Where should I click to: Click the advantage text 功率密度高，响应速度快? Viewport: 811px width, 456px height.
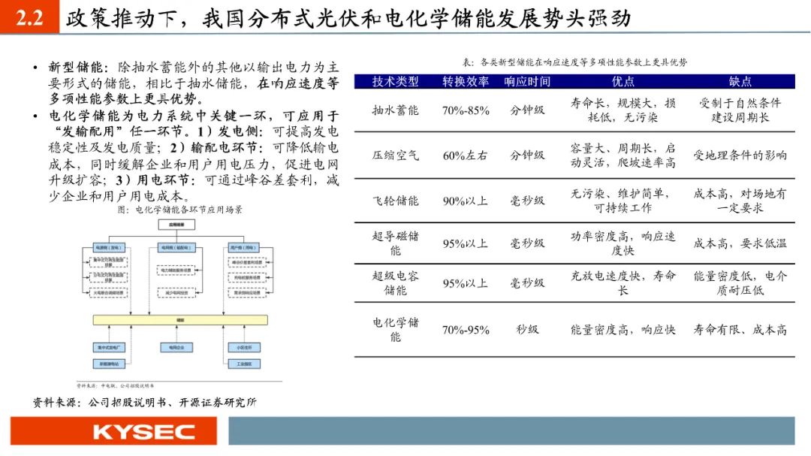click(x=623, y=243)
